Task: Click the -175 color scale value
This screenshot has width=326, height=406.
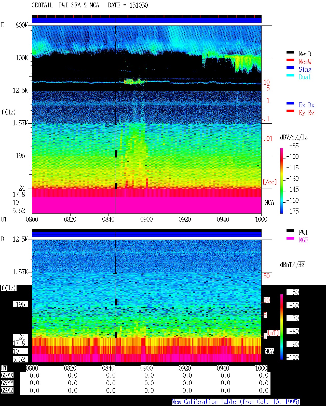Action: (292, 211)
